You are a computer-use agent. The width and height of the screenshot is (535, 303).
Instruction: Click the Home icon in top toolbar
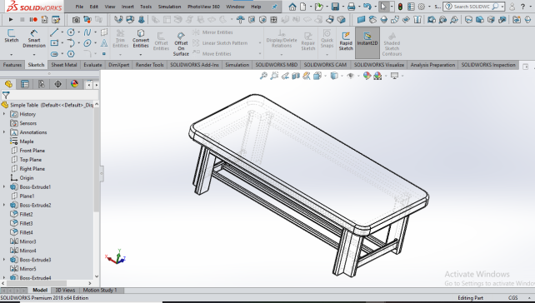tap(292, 7)
